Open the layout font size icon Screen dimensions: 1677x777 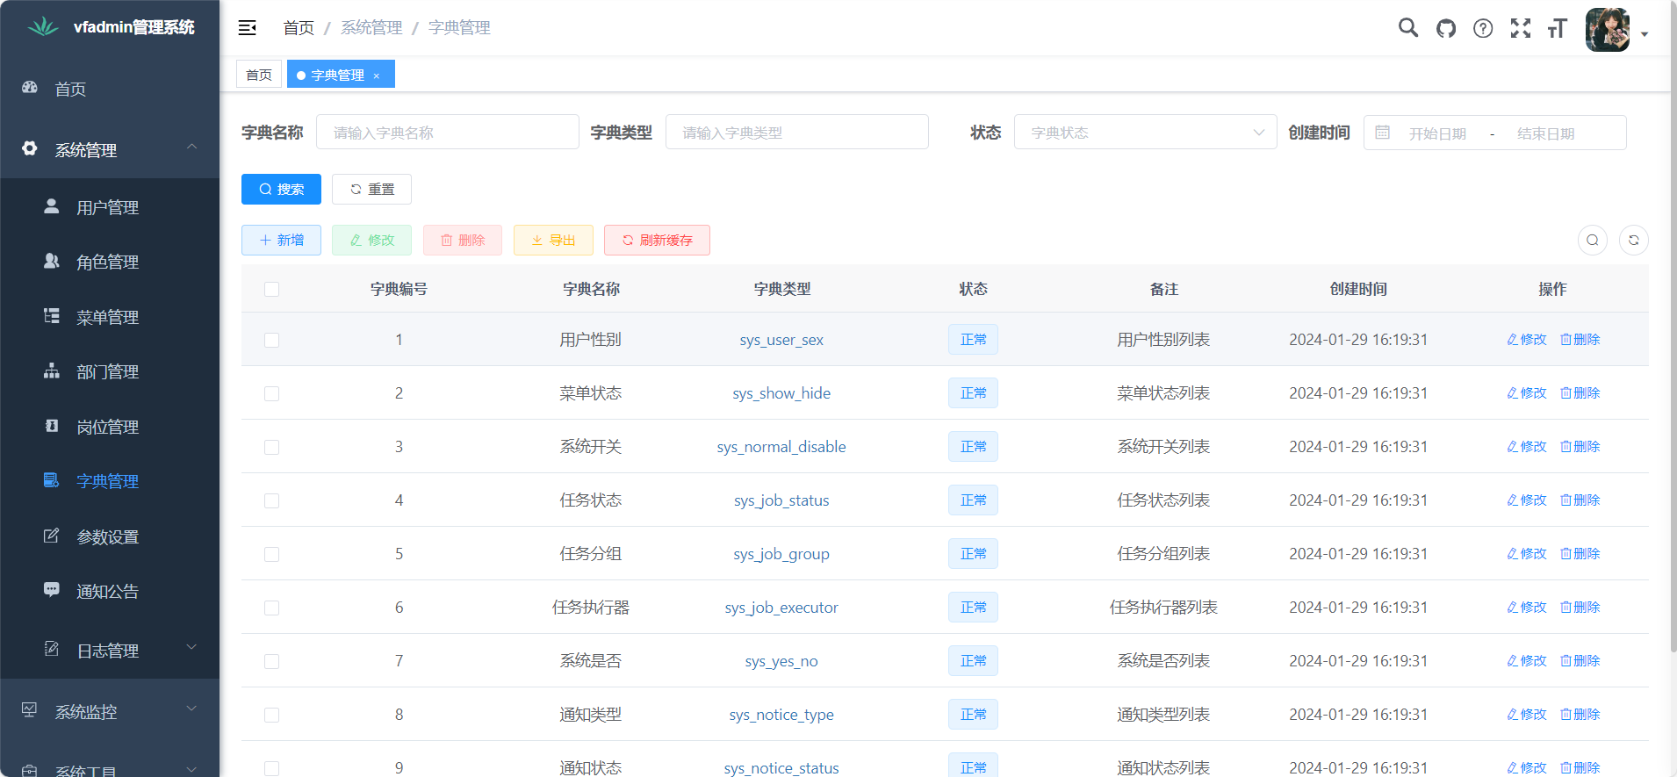[x=1558, y=28]
